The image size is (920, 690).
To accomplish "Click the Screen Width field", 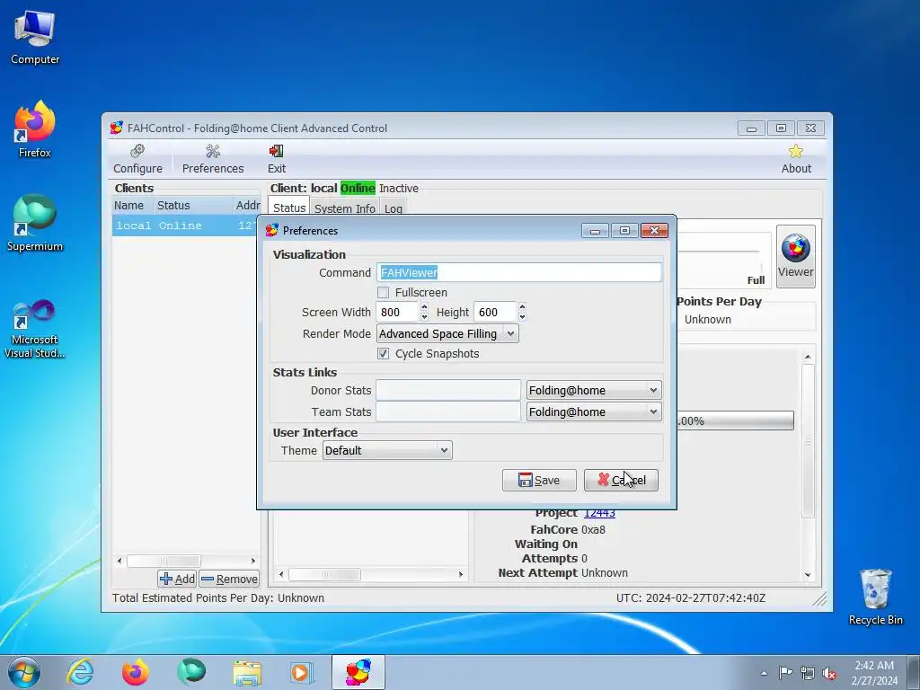I will click(x=398, y=312).
